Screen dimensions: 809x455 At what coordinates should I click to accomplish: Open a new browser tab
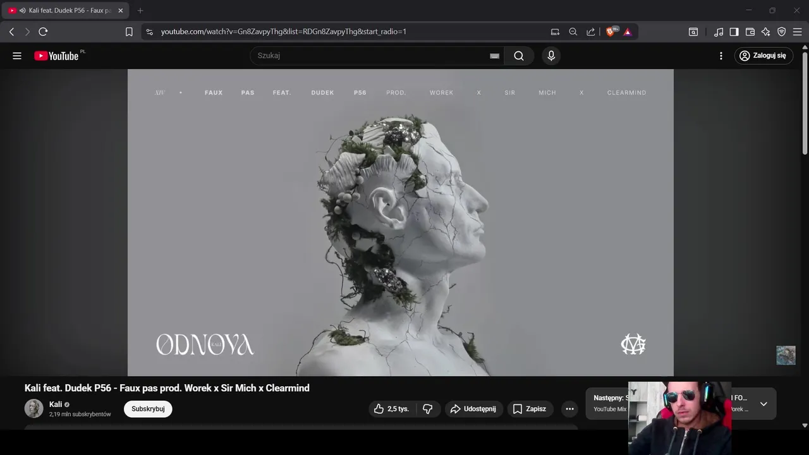click(140, 11)
